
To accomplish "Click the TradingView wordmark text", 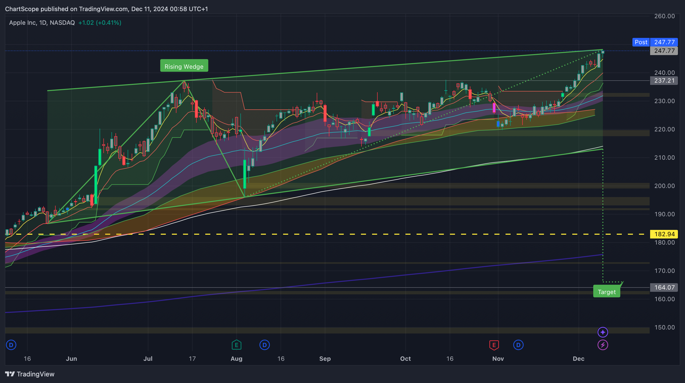I will [36, 374].
